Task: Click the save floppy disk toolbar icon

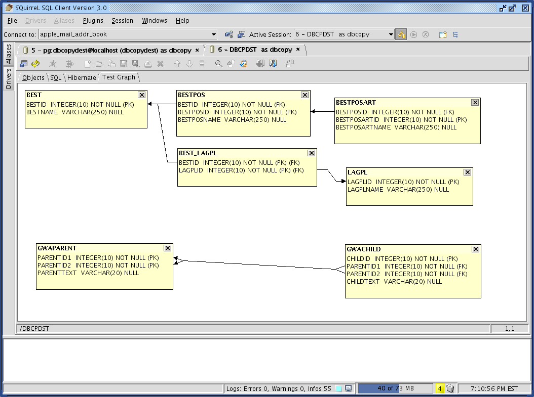Action: (123, 64)
